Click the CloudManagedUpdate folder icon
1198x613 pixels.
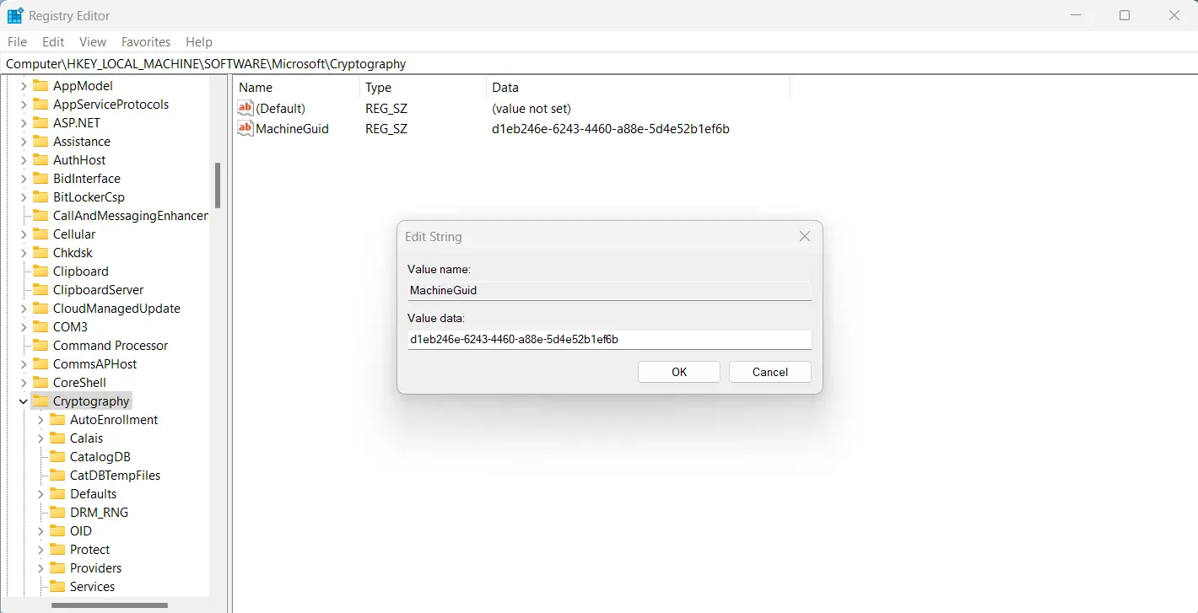pyautogui.click(x=40, y=308)
